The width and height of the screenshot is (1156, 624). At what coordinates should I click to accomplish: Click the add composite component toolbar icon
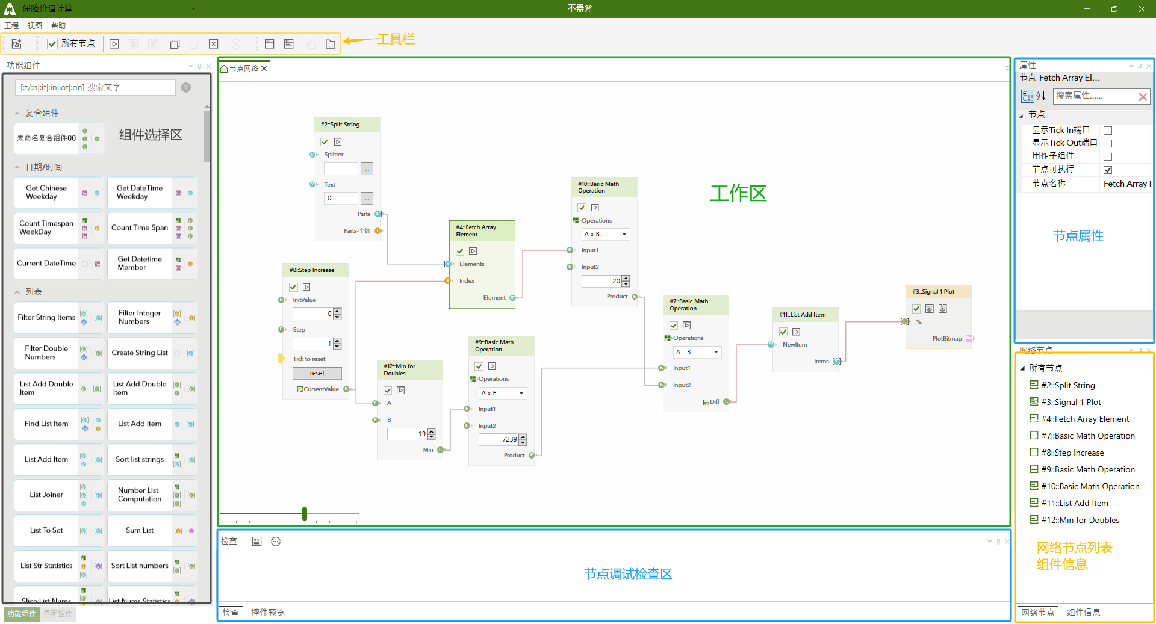pos(17,44)
